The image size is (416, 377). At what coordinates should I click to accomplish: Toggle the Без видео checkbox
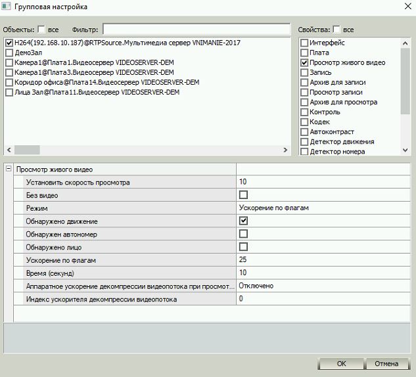tap(243, 195)
